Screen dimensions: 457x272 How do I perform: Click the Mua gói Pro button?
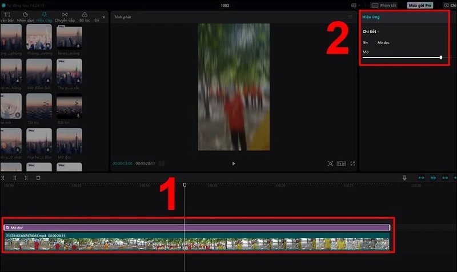(420, 5)
